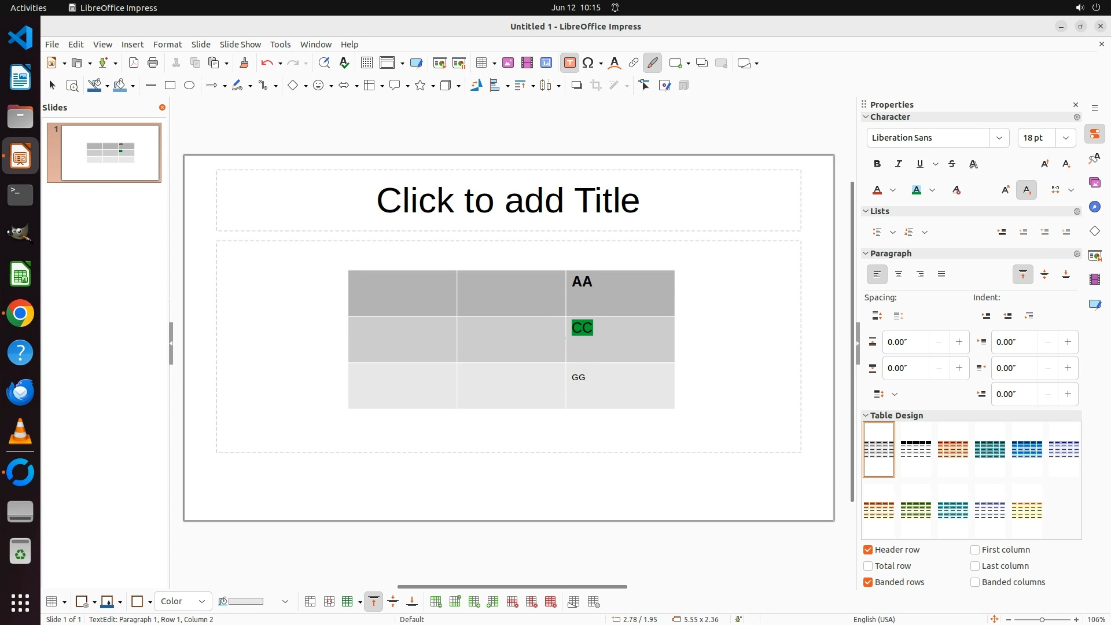Select the Rectangle drawing tool
This screenshot has height=625, width=1111.
(x=170, y=86)
